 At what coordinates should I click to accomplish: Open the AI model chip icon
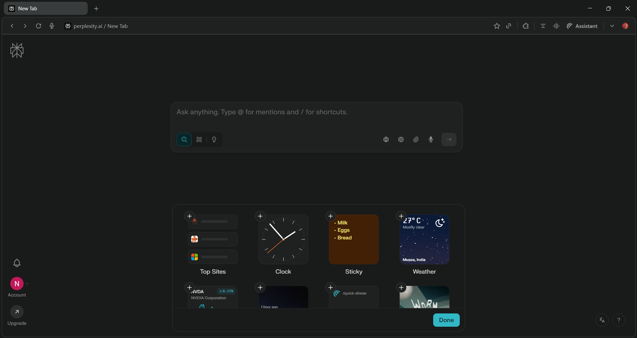tap(401, 139)
